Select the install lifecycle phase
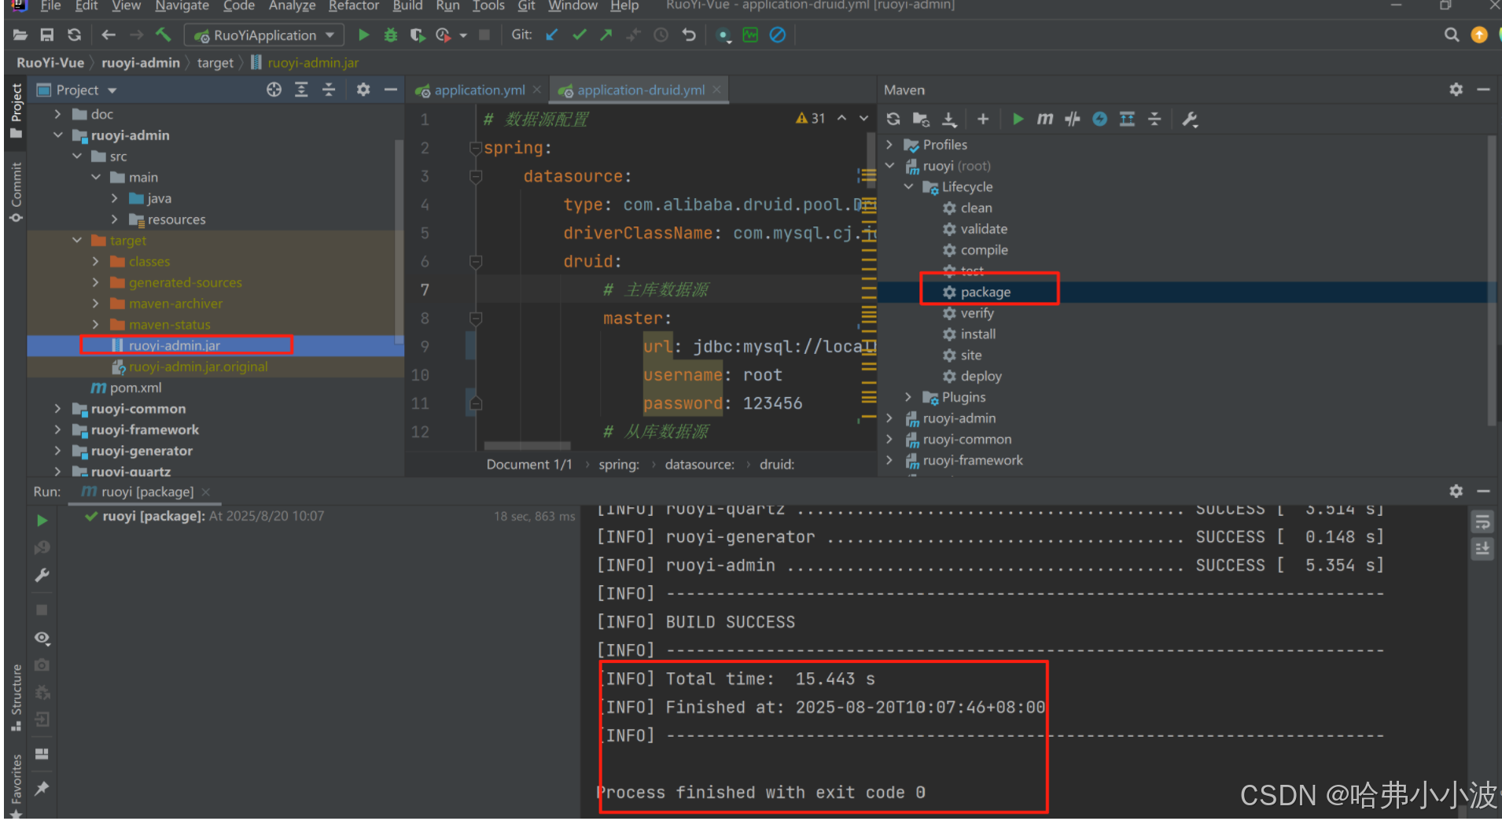The width and height of the screenshot is (1502, 821). click(x=977, y=334)
